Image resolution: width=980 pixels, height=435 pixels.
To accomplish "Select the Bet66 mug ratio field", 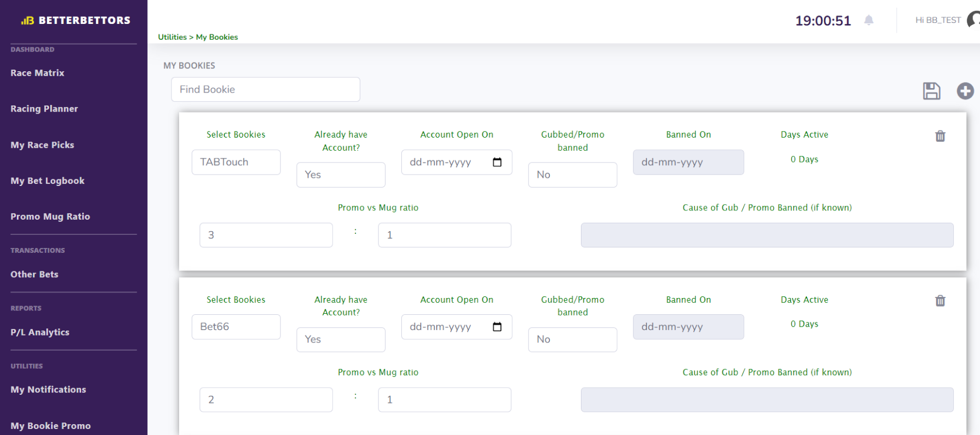I will point(444,400).
